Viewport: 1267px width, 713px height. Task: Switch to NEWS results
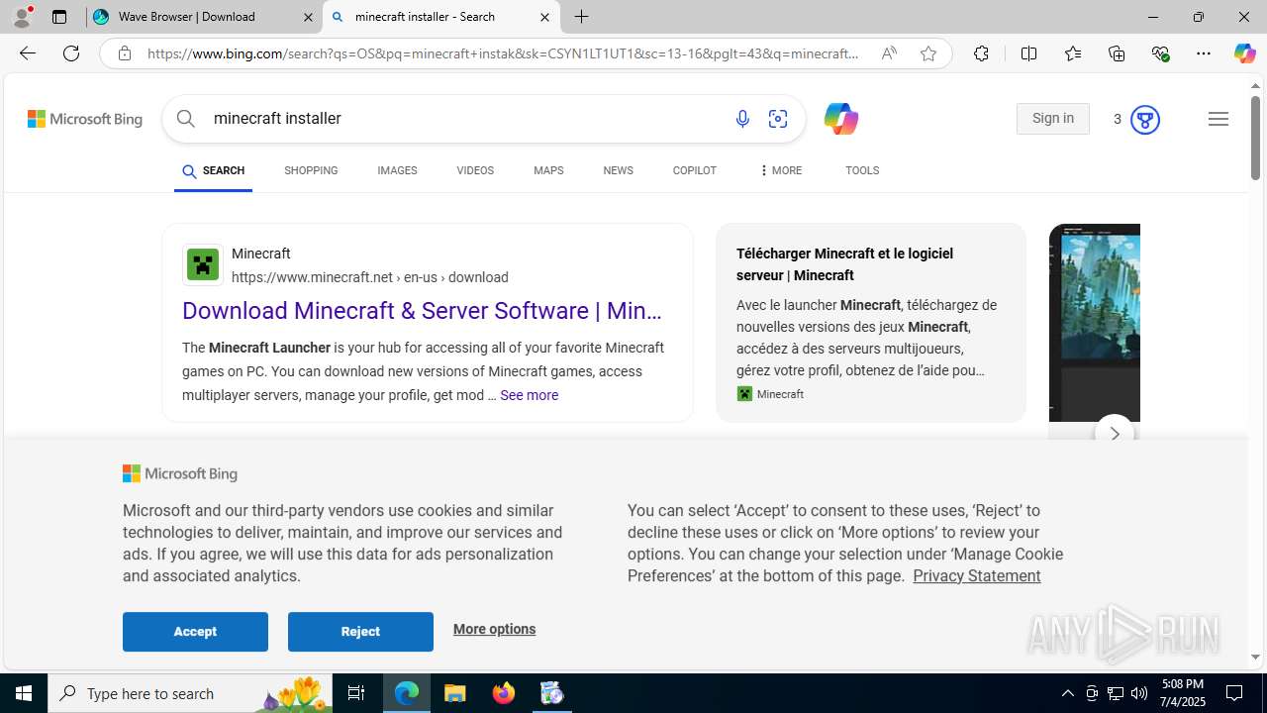click(x=618, y=171)
